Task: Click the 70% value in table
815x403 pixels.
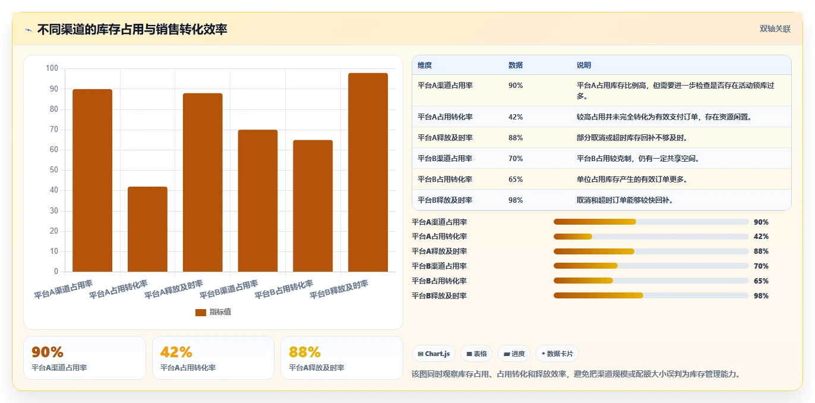Action: (x=516, y=159)
